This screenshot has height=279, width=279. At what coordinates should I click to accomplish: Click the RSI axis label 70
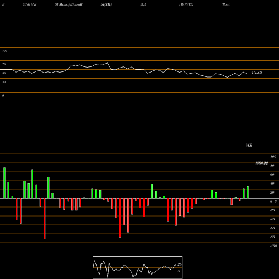click(4, 64)
